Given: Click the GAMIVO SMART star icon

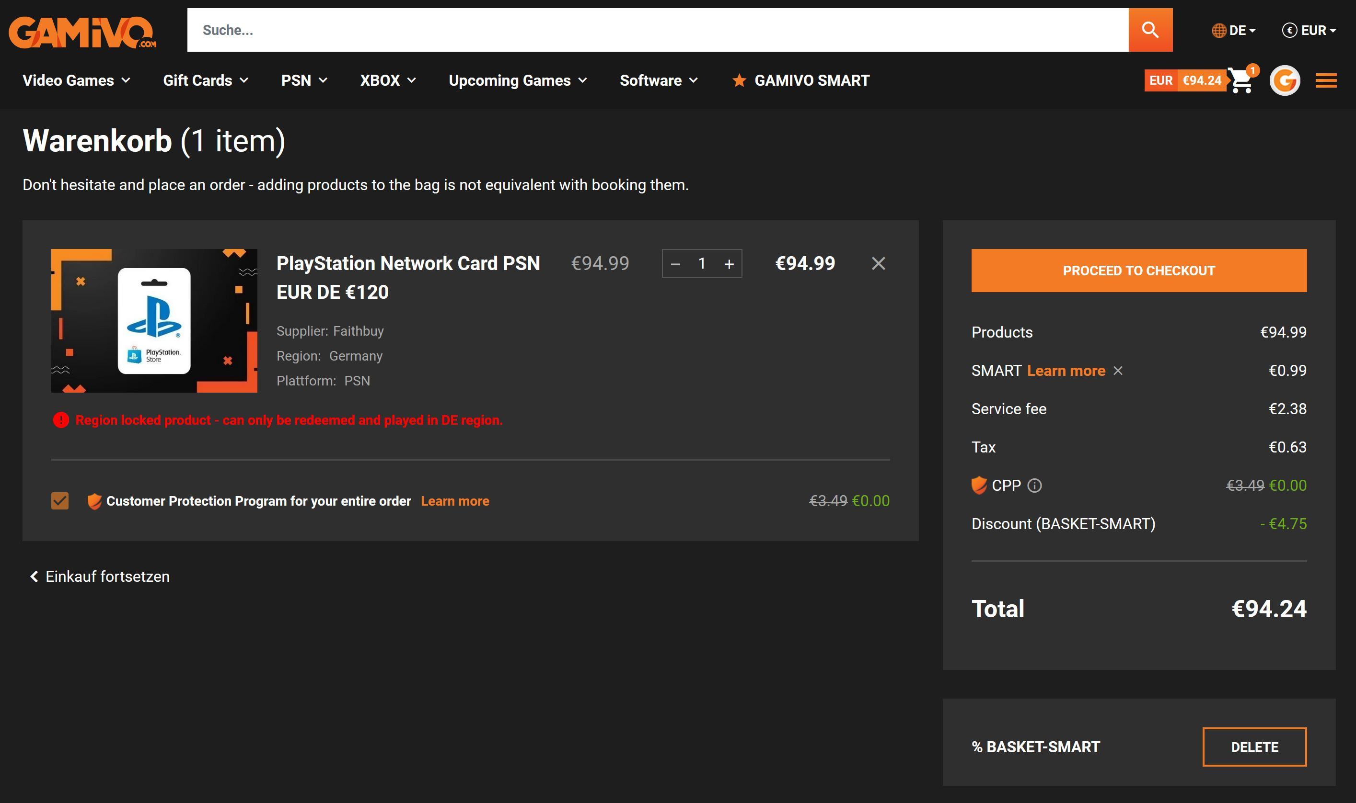Looking at the screenshot, I should tap(739, 80).
